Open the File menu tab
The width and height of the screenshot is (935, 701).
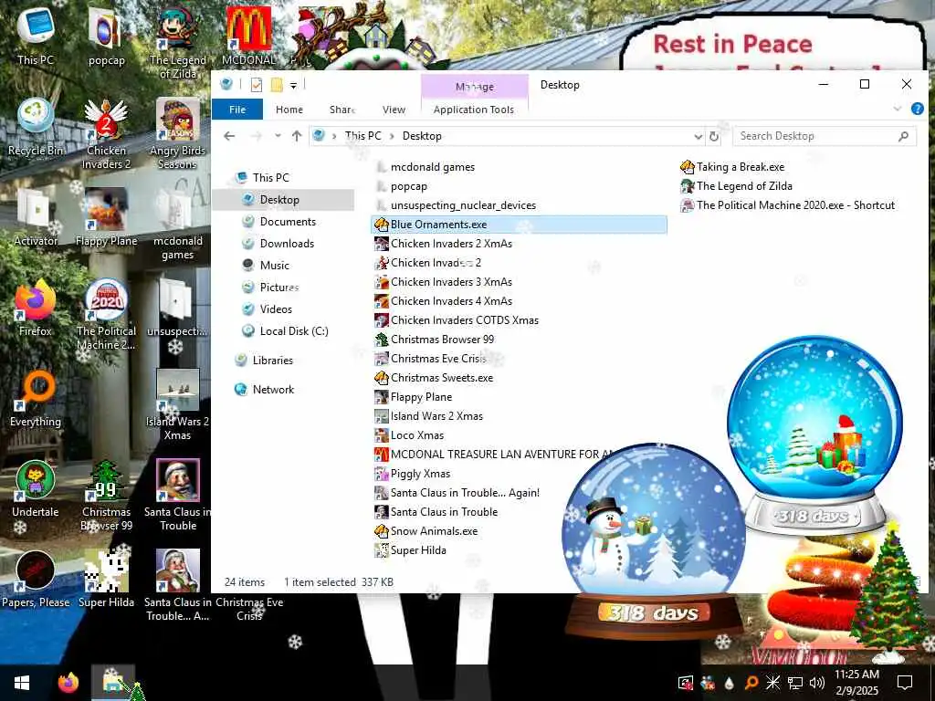pyautogui.click(x=237, y=110)
